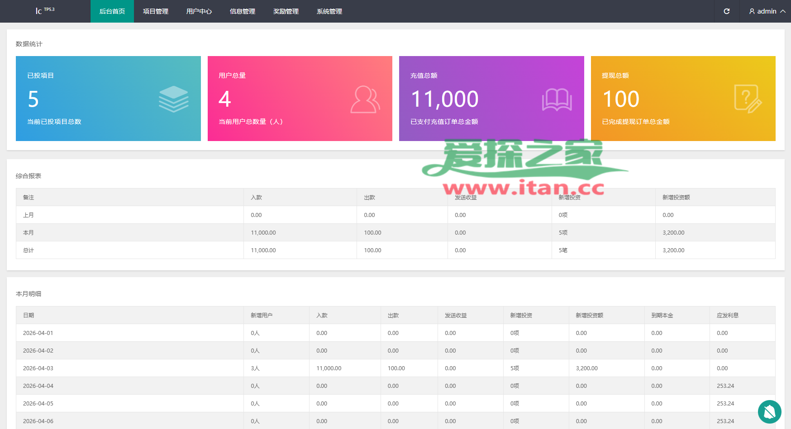Click the 应发利息 column header
The width and height of the screenshot is (791, 429).
(727, 316)
